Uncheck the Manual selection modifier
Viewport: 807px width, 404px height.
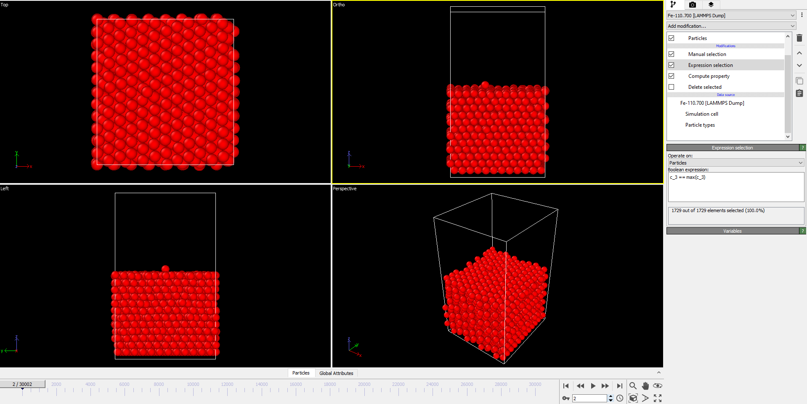[672, 54]
